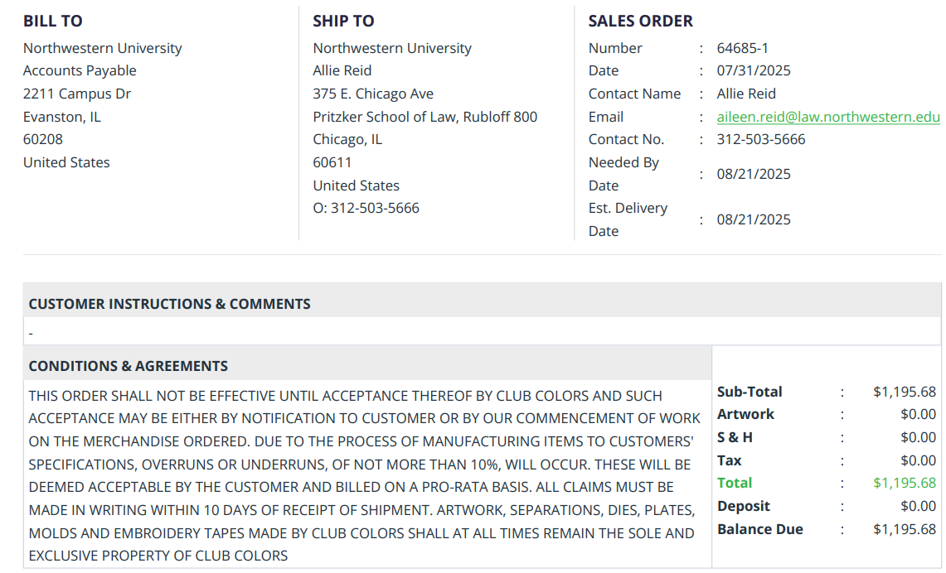Click the CONDITIONS & AGREEMENTS header
The height and width of the screenshot is (573, 946).
click(x=128, y=366)
